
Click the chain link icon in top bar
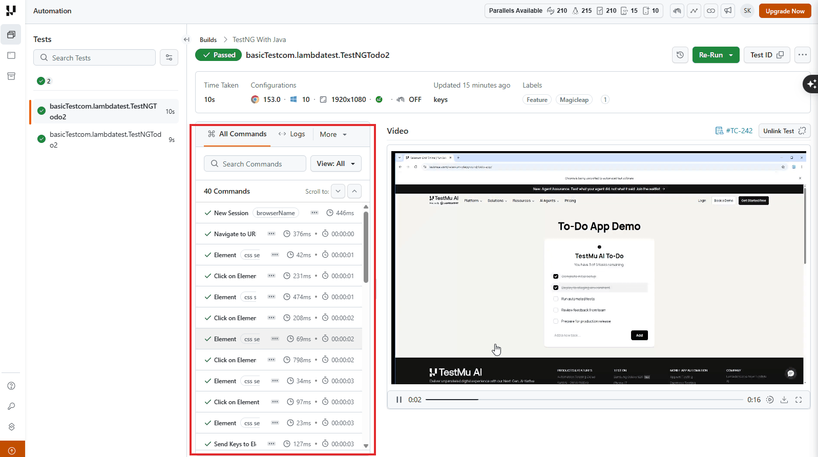(x=711, y=11)
